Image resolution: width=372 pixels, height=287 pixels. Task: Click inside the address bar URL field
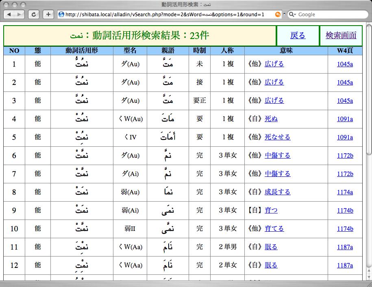(x=163, y=14)
